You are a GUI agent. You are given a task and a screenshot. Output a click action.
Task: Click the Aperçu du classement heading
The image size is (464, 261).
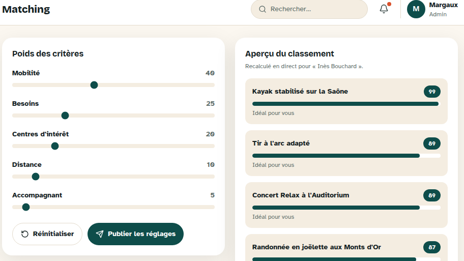(289, 53)
